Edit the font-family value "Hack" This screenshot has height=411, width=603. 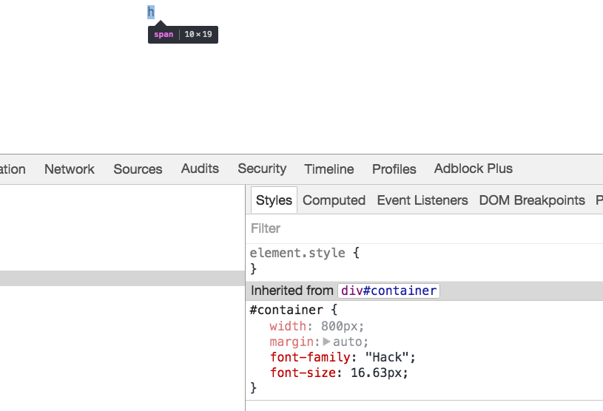[388, 357]
